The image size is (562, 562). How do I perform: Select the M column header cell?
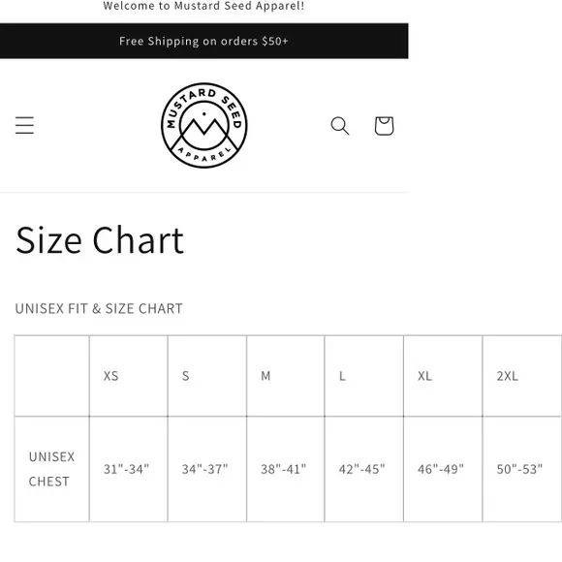pyautogui.click(x=285, y=376)
